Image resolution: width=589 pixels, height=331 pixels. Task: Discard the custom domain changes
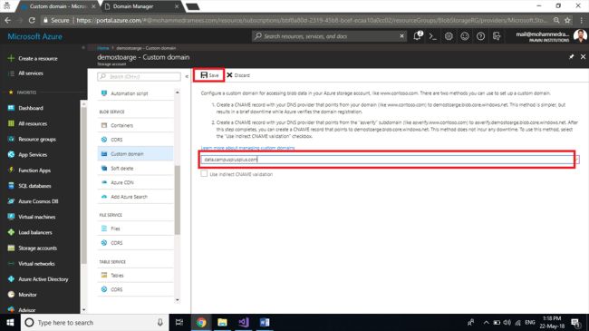238,75
